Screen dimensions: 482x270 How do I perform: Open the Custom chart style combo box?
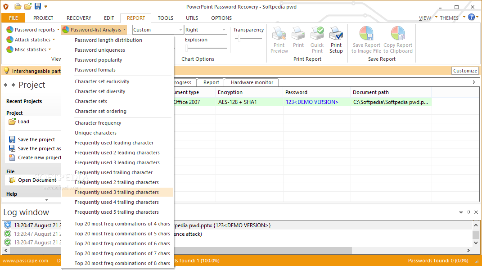158,30
